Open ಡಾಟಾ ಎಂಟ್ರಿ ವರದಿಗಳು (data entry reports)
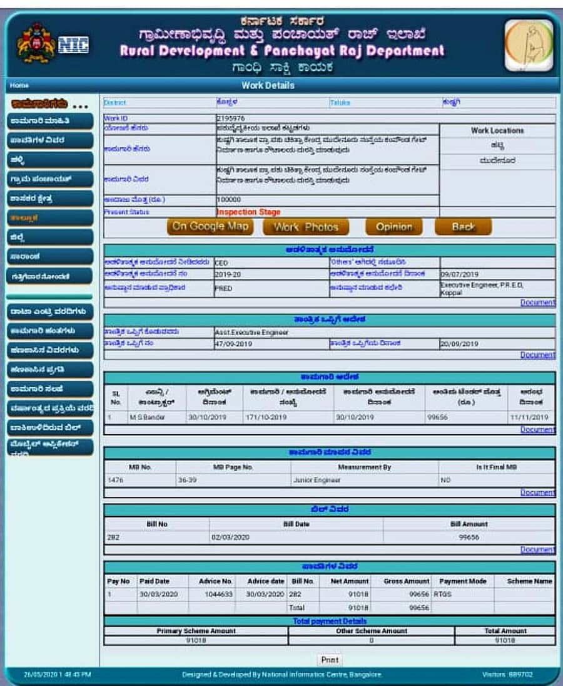 pyautogui.click(x=50, y=311)
